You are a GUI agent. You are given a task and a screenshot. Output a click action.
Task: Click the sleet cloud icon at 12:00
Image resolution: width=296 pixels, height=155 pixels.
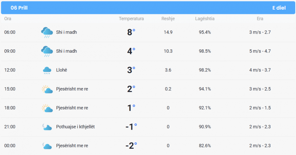[x=47, y=70]
